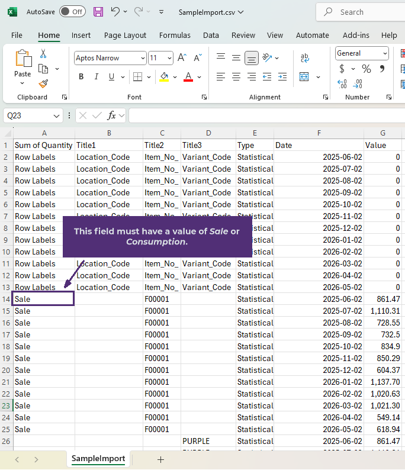Click the Bottom Align icon
The image size is (405, 470).
coord(252,58)
